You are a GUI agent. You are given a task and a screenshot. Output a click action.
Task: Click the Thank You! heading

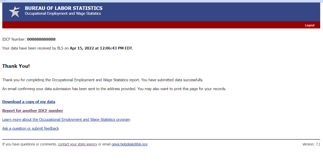16,66
